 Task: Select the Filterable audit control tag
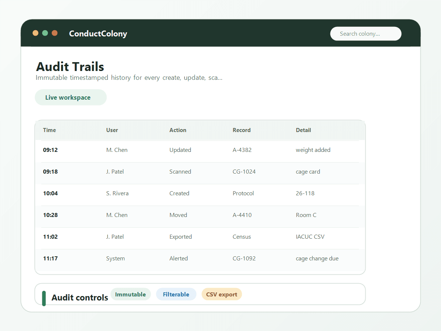click(176, 294)
